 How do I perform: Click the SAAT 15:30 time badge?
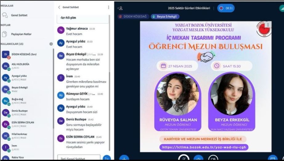pos(231,66)
